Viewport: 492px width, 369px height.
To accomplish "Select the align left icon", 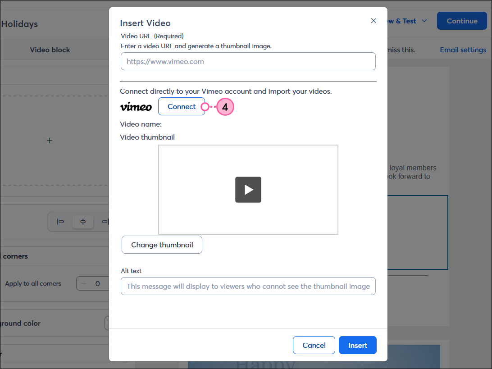I will [x=61, y=221].
